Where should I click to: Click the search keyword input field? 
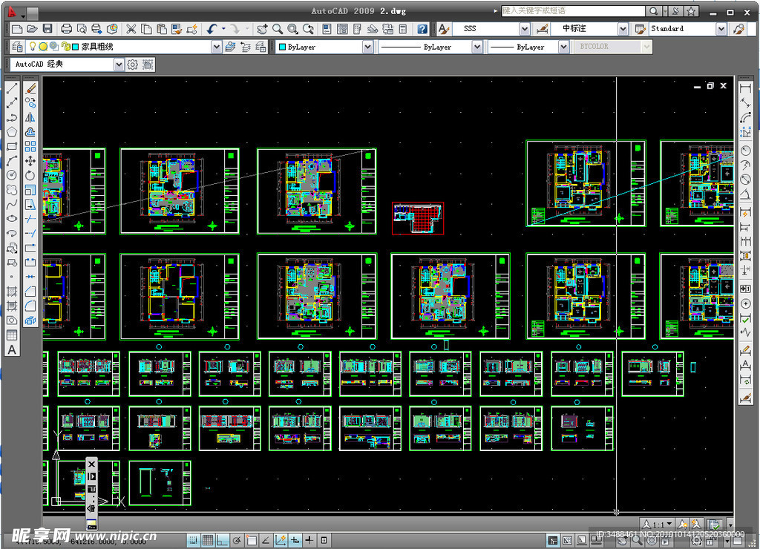point(572,11)
